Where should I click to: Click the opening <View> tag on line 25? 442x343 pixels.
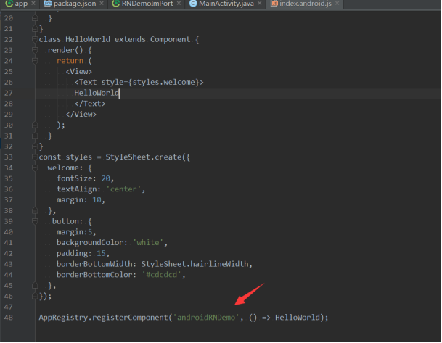point(79,72)
